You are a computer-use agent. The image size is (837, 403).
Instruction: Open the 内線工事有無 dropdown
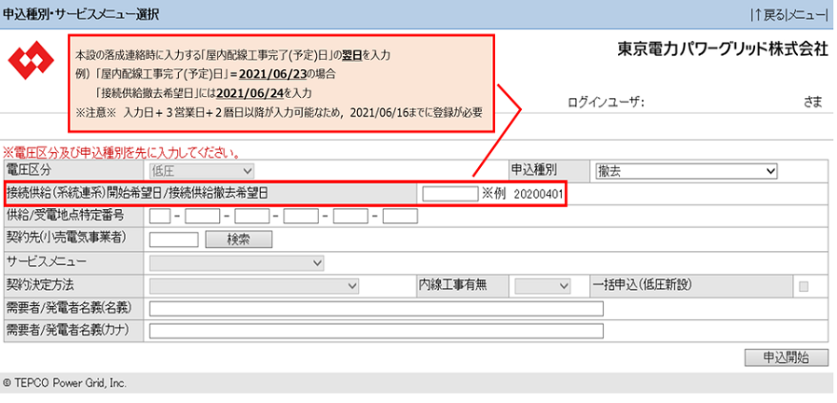[542, 286]
